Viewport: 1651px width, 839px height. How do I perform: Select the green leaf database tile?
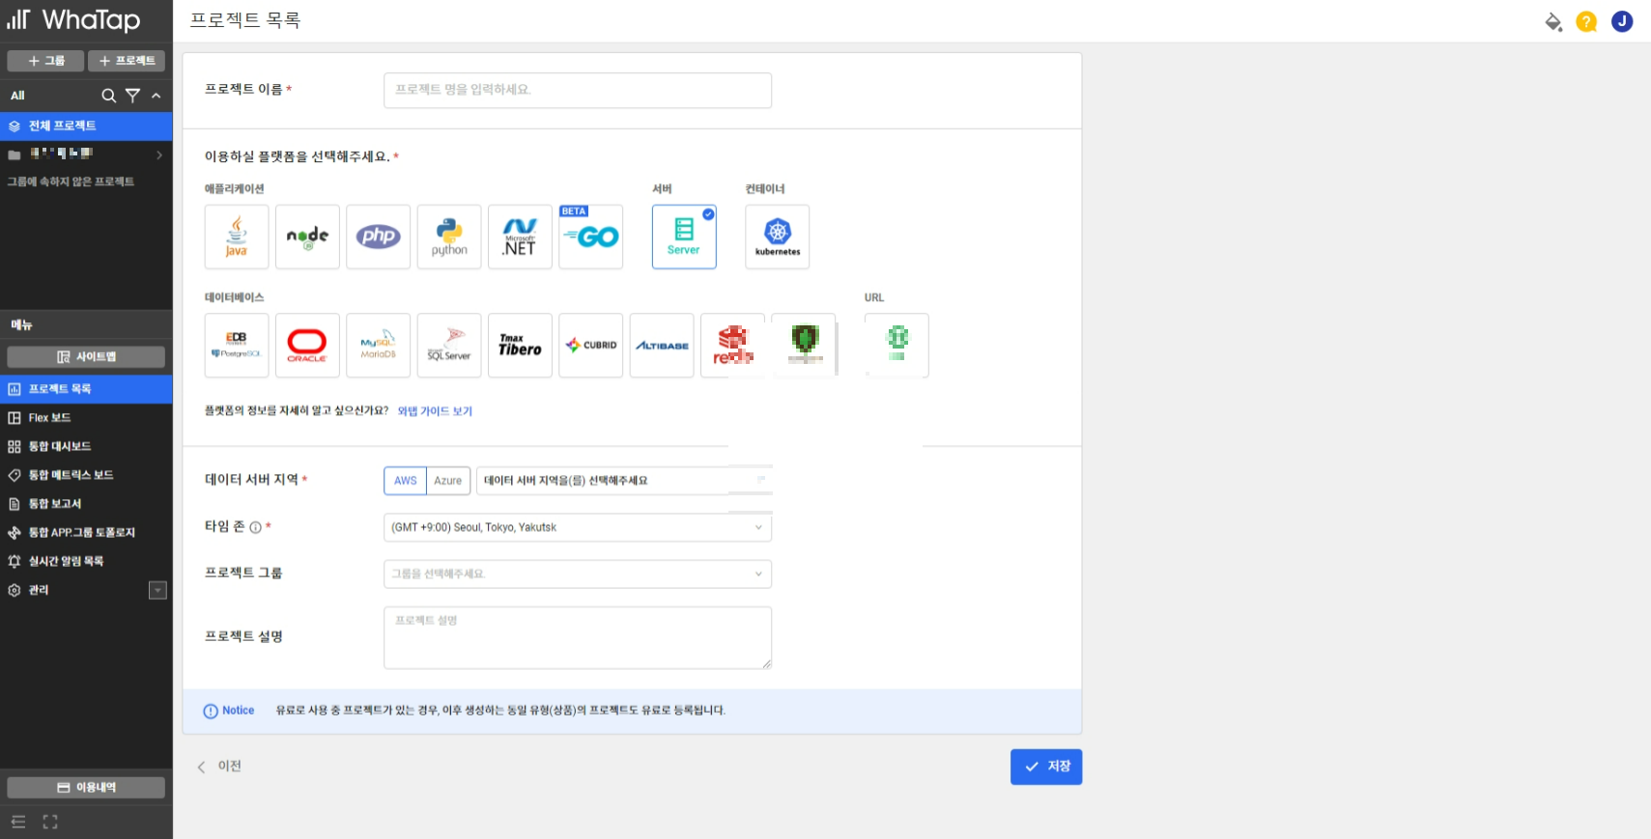coord(804,346)
